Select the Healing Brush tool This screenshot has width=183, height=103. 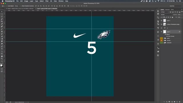click(x=2, y=27)
